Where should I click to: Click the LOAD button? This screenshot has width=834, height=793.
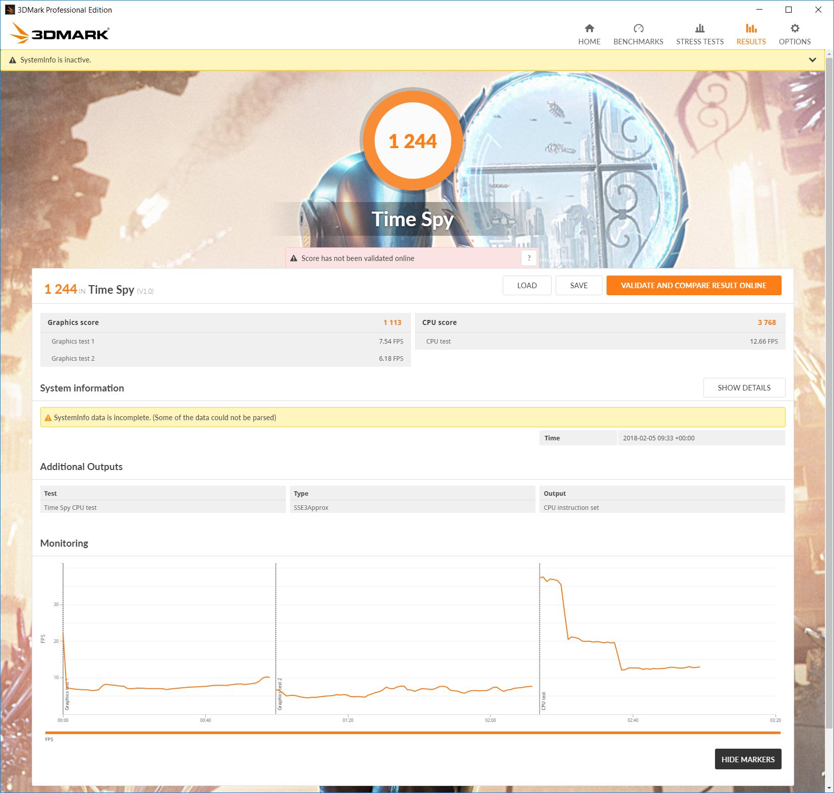click(x=527, y=286)
